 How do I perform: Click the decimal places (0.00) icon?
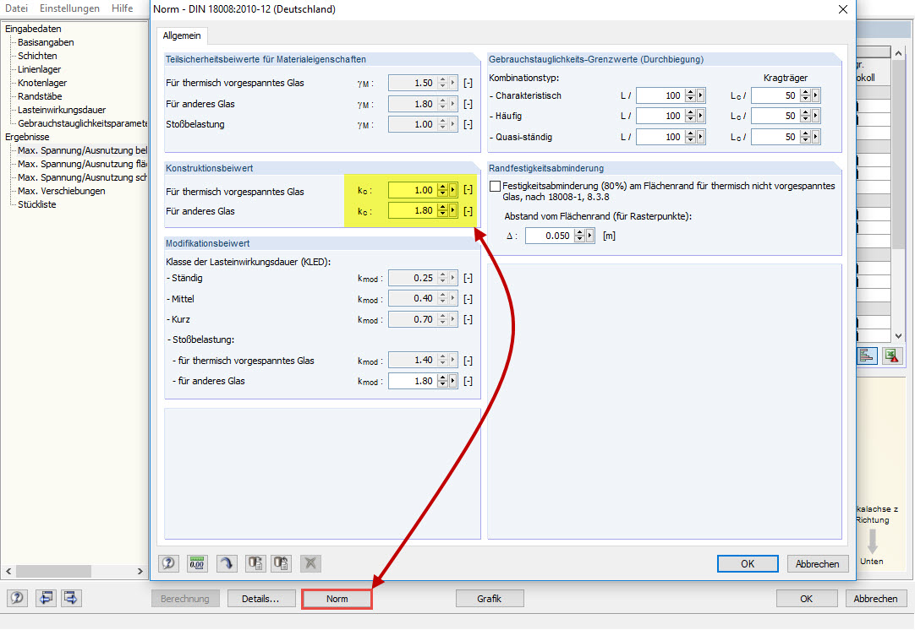[x=197, y=563]
